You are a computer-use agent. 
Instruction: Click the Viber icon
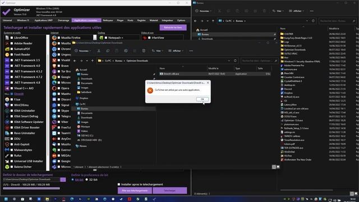pos(54,122)
